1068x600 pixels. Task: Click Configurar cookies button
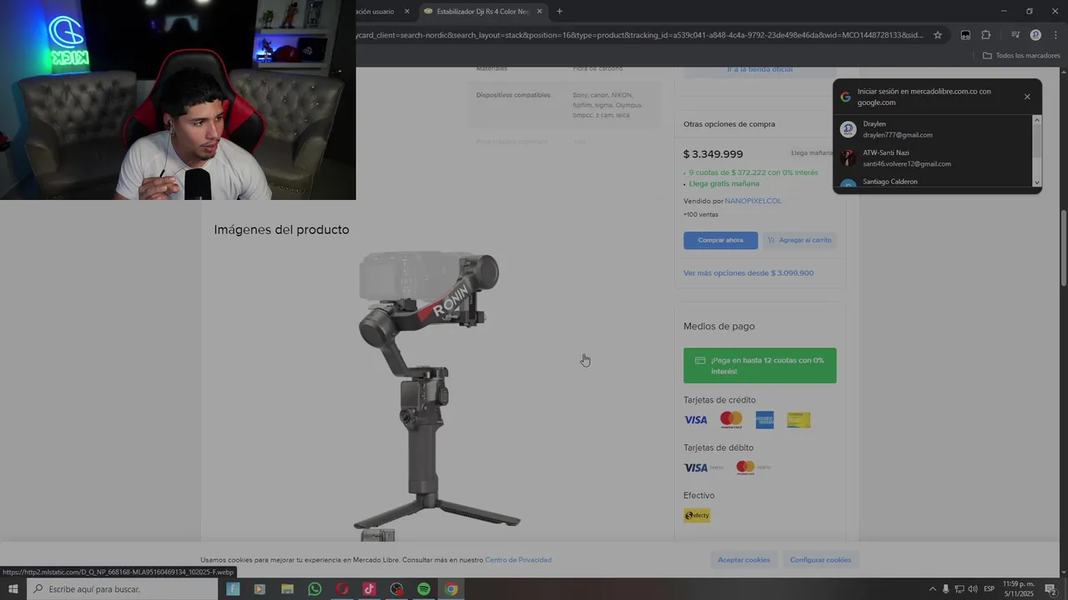coord(821,560)
